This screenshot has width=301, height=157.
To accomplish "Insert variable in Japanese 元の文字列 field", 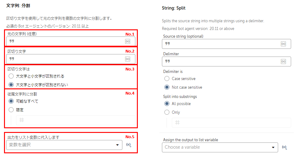I will coord(128,41).
